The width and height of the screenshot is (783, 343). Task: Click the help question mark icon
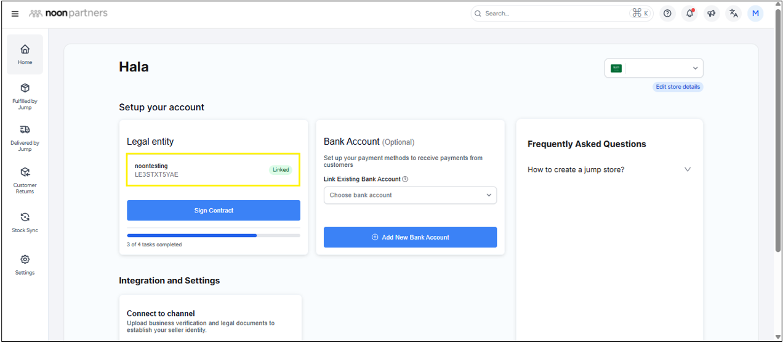[667, 14]
